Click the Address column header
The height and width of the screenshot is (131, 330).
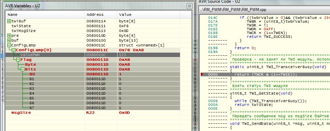tap(101, 15)
